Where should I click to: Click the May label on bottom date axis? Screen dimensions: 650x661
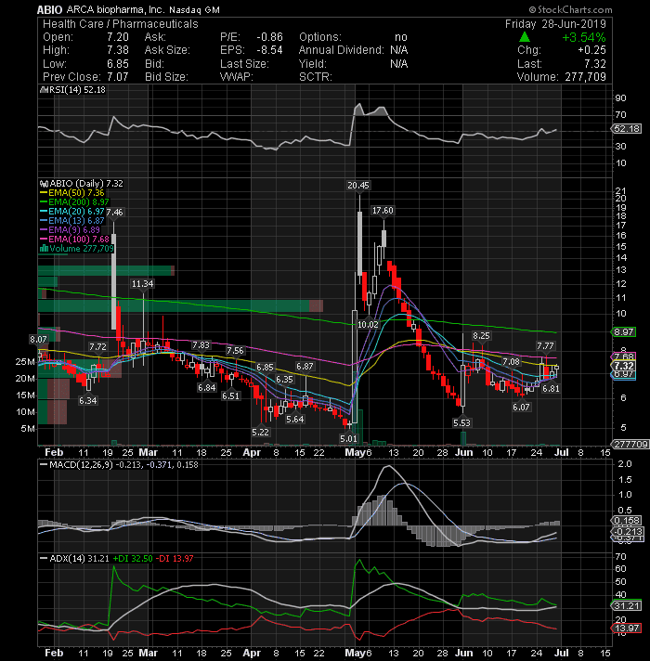click(355, 653)
